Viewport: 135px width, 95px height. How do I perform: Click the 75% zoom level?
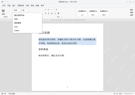pos(120,94)
